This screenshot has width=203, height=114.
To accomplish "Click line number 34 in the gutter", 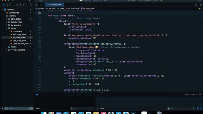I will [x=39, y=44].
